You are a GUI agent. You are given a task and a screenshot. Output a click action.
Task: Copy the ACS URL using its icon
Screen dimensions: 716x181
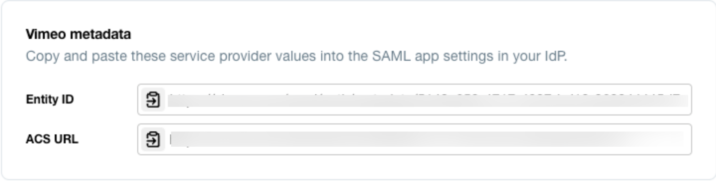[153, 139]
